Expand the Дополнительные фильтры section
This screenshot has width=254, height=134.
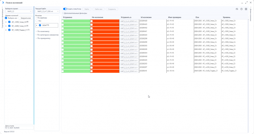click(x=75, y=13)
